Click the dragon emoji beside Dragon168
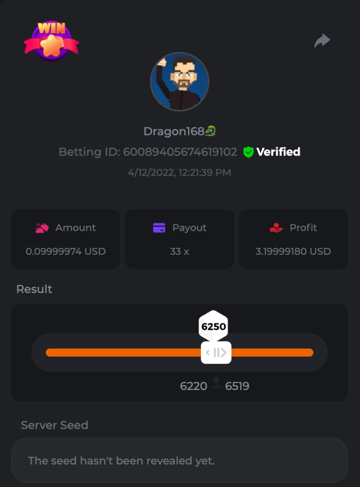The height and width of the screenshot is (487, 360). [211, 131]
